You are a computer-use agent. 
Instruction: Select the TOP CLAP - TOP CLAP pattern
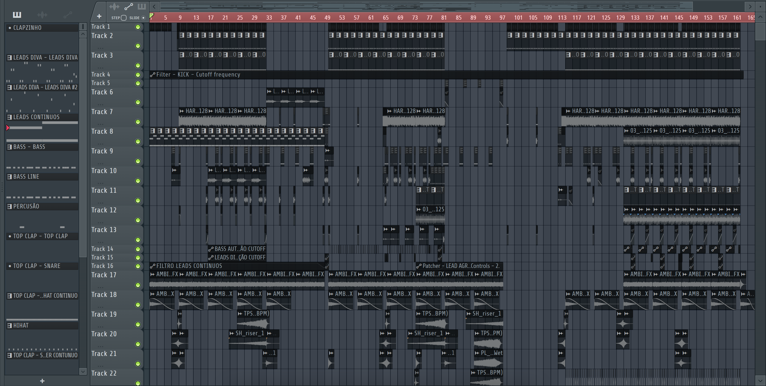[42, 236]
